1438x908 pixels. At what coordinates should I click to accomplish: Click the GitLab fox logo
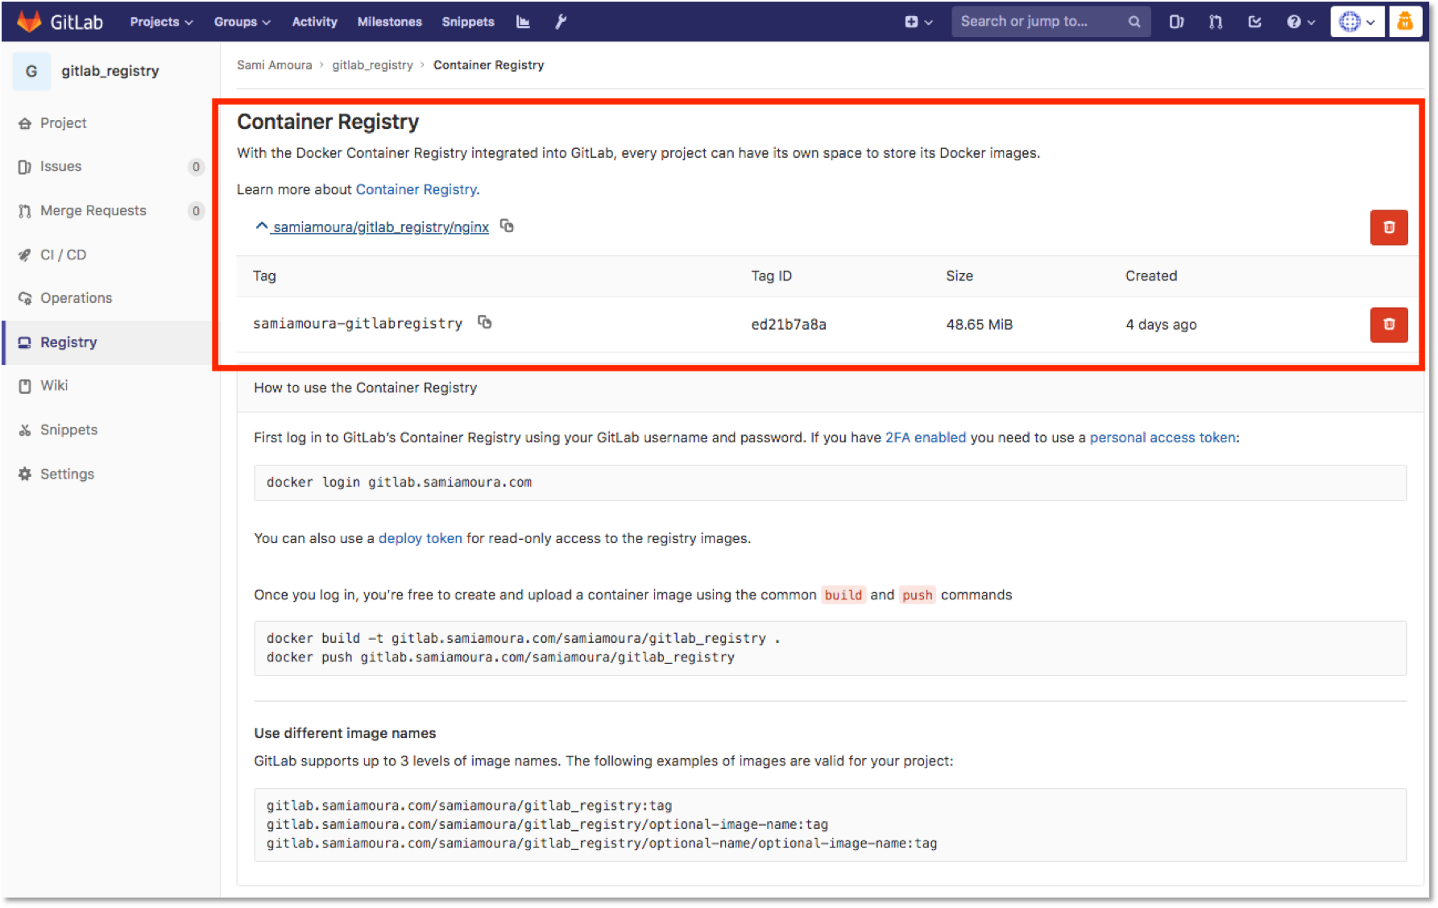click(x=29, y=21)
